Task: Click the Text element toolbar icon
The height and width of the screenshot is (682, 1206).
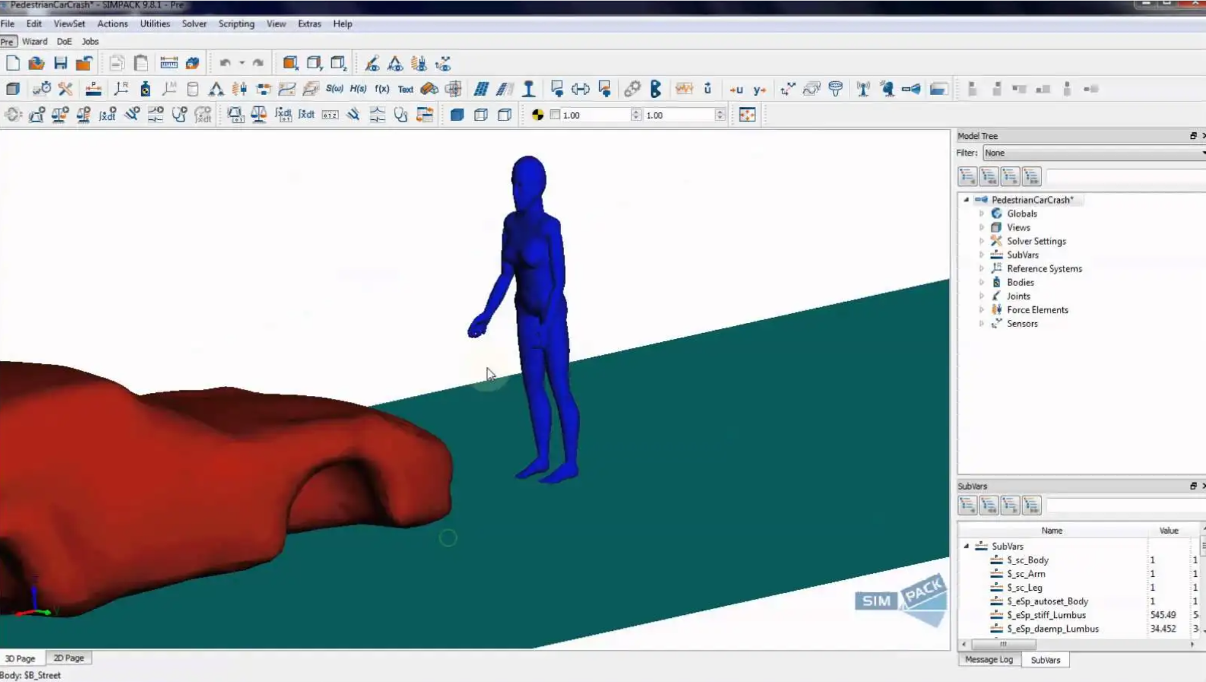Action: click(x=406, y=89)
